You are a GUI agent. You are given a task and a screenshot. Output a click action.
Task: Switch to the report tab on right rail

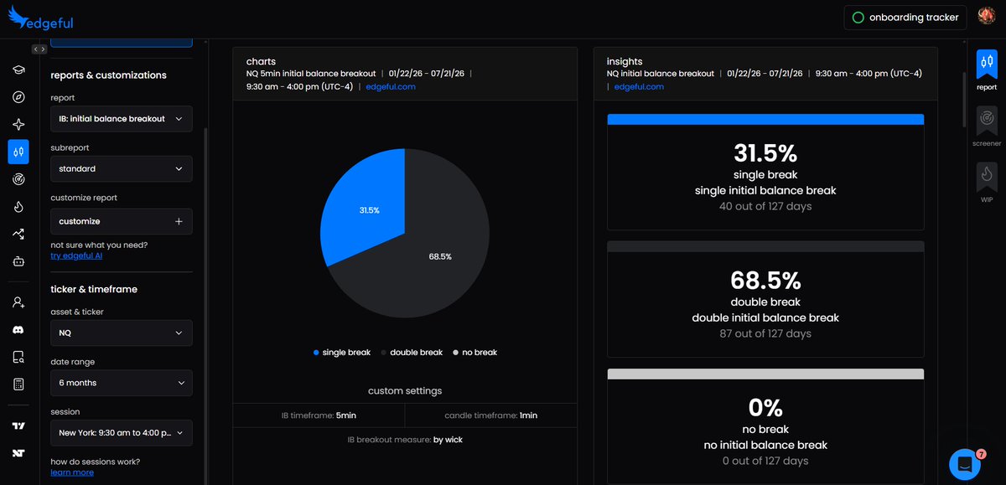(987, 70)
